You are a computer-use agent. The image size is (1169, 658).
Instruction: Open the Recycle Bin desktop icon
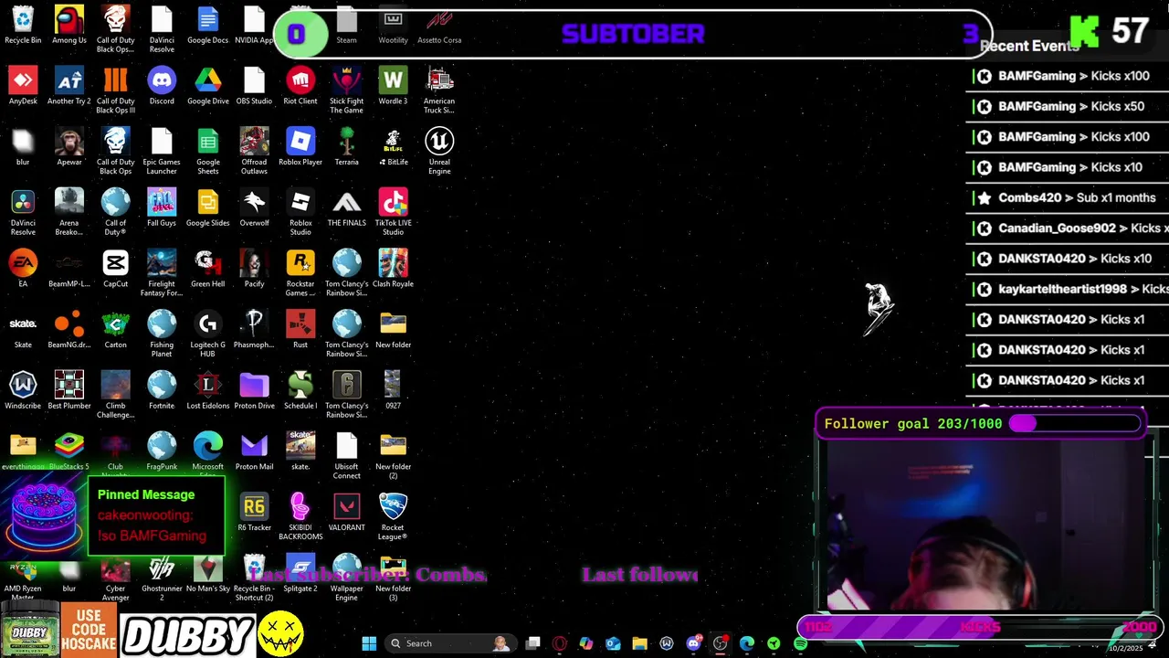[x=23, y=26]
